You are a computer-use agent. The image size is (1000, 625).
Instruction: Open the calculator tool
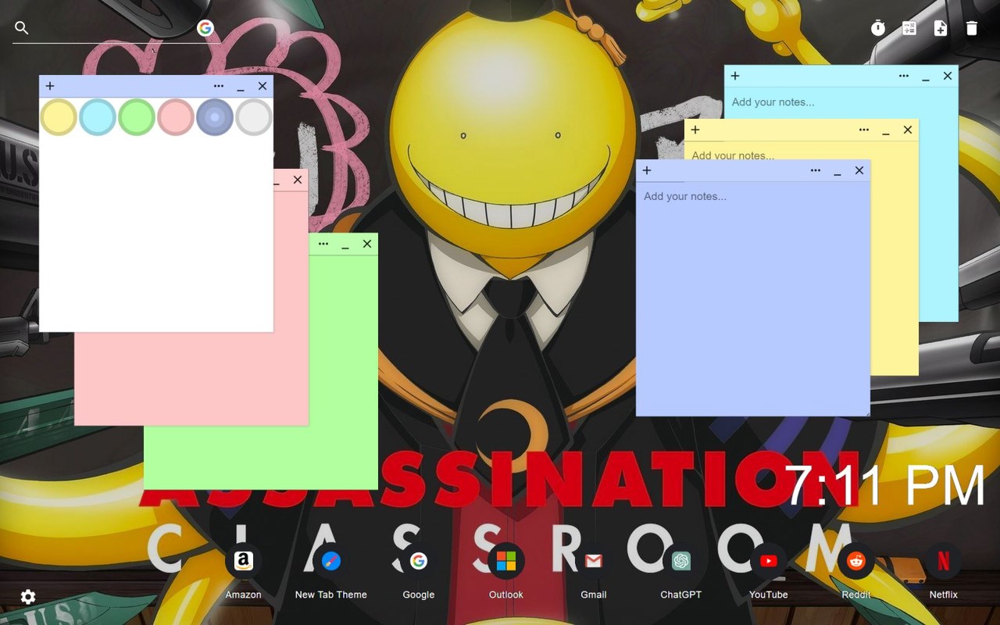tap(909, 28)
